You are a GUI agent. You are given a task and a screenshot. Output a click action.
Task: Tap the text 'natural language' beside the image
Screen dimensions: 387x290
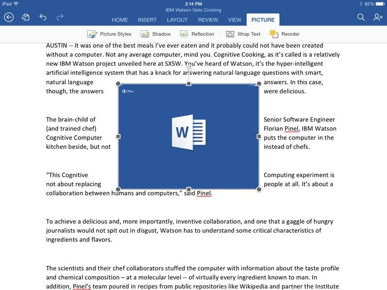click(70, 82)
